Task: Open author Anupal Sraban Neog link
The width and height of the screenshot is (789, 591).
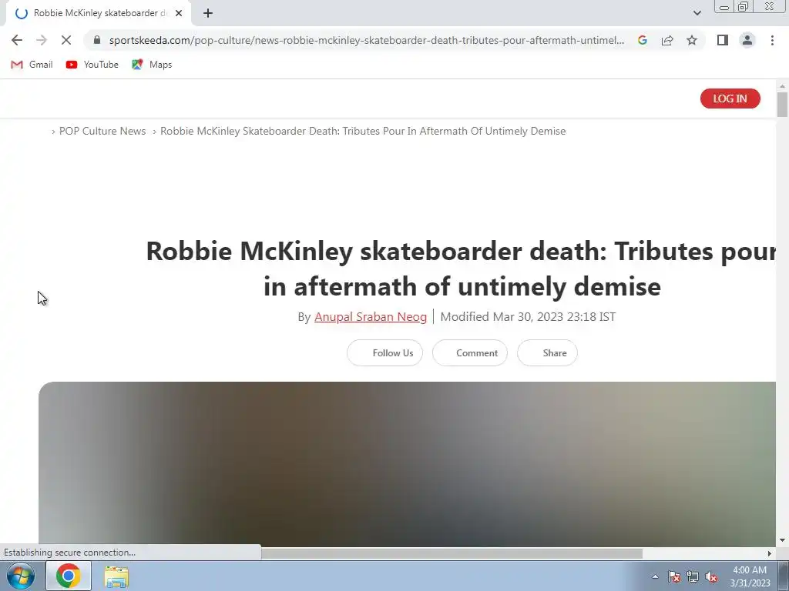Action: tap(371, 317)
